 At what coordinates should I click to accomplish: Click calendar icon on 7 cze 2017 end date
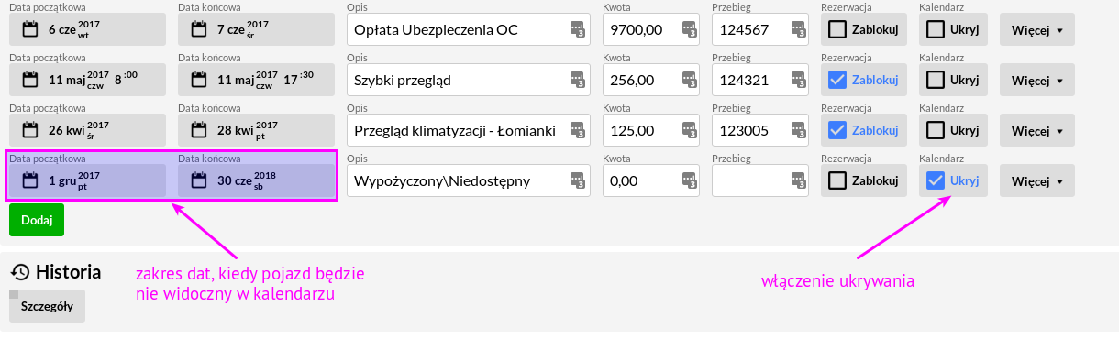[x=198, y=29]
